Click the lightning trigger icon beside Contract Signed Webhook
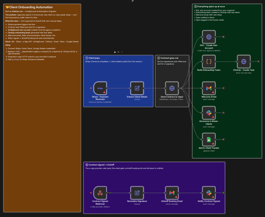265x217 pixels. 91,193
